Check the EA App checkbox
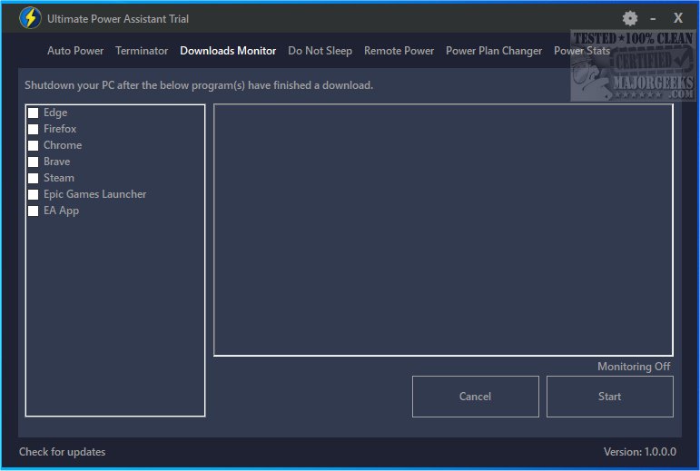The height and width of the screenshot is (471, 700). click(x=34, y=211)
